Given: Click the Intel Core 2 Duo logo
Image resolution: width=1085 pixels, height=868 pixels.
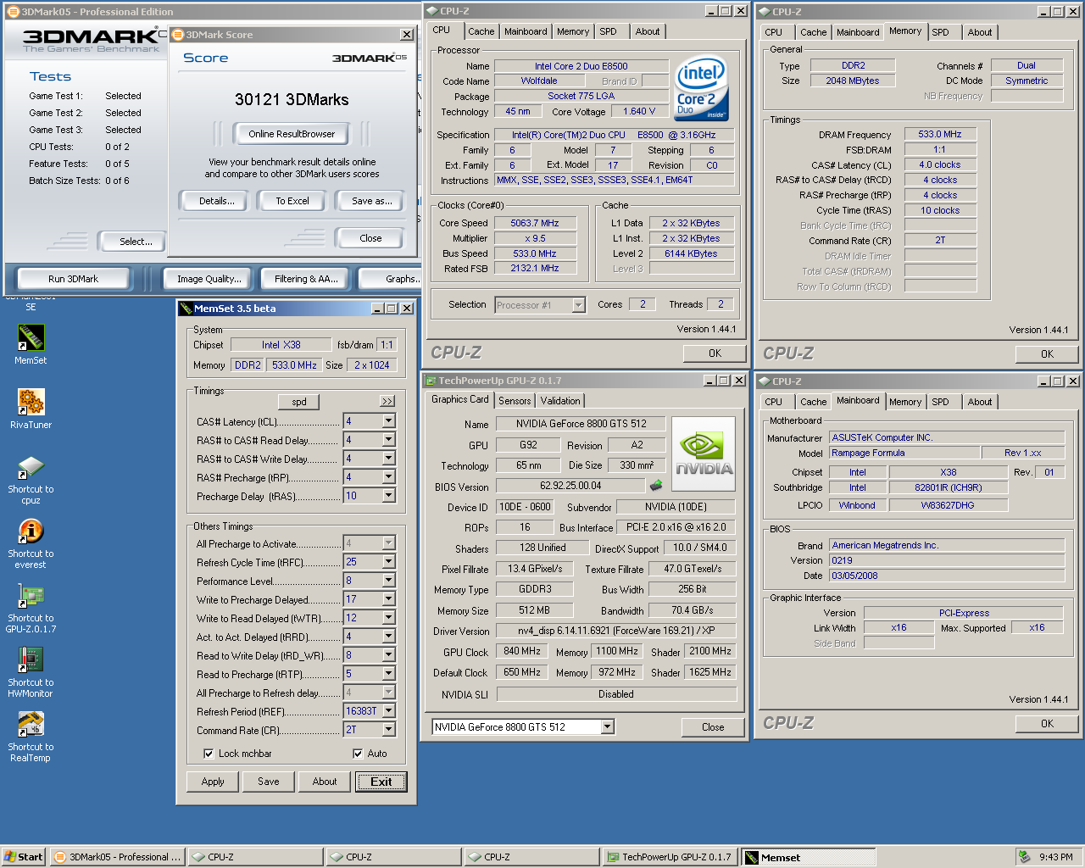Looking at the screenshot, I should [701, 89].
